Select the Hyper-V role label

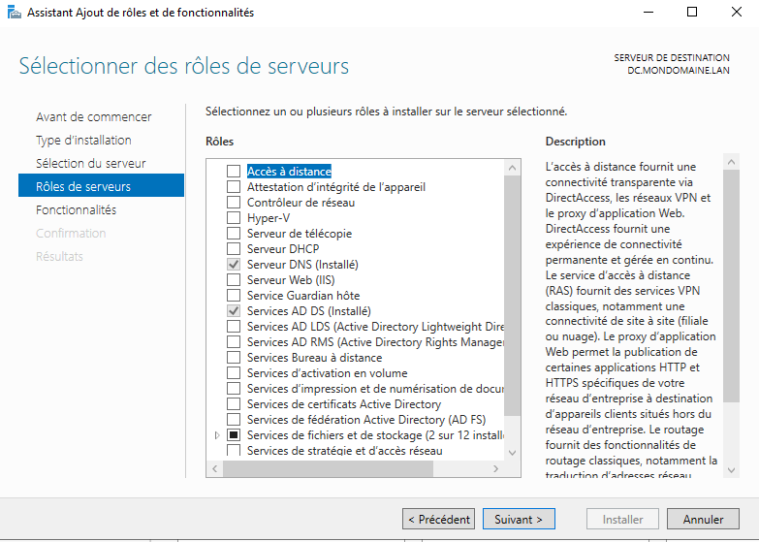[269, 218]
